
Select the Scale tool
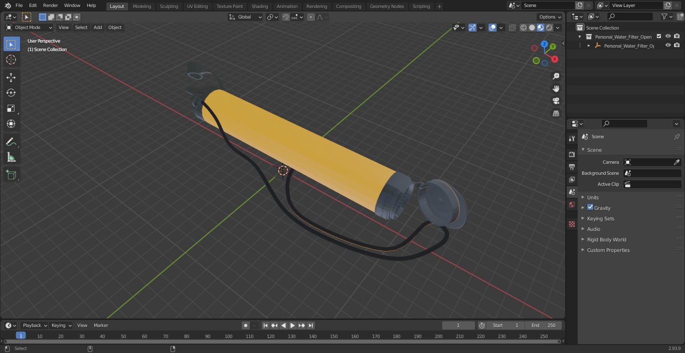[11, 108]
